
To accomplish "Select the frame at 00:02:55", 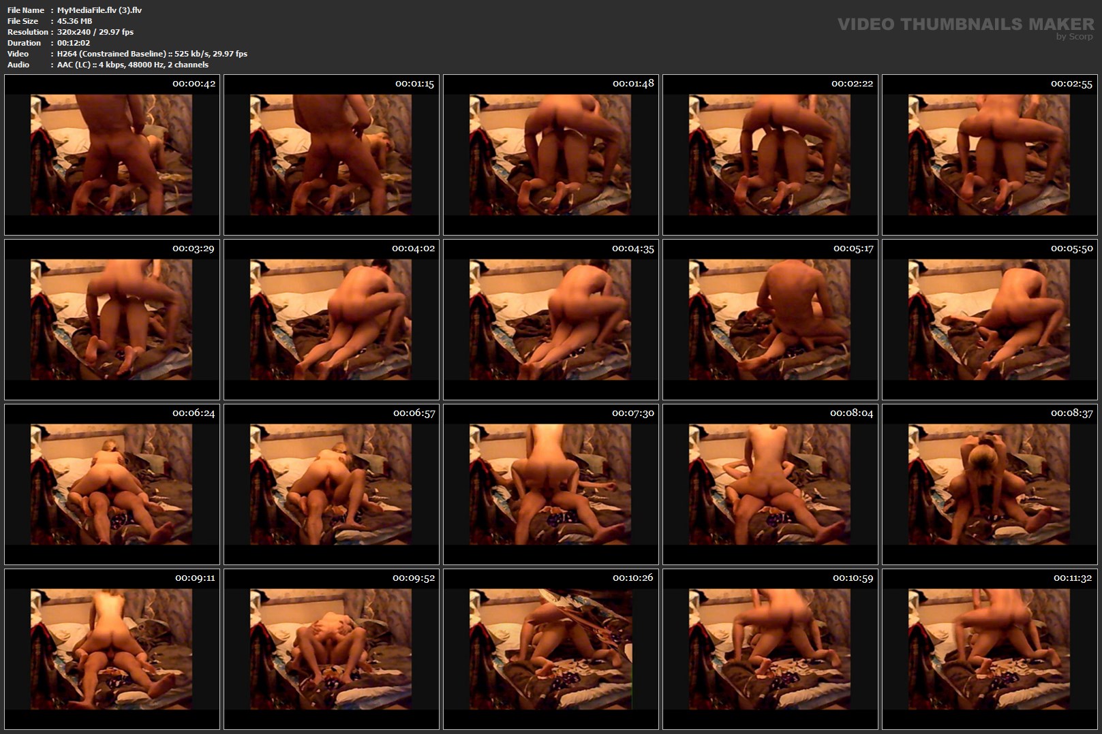I will click(990, 155).
